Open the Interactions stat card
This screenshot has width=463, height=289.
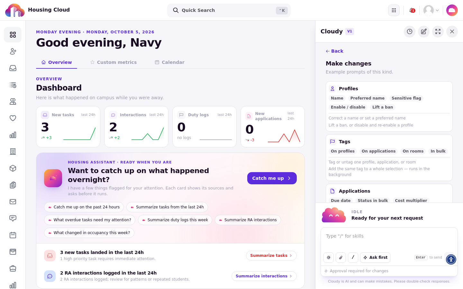pos(136,127)
